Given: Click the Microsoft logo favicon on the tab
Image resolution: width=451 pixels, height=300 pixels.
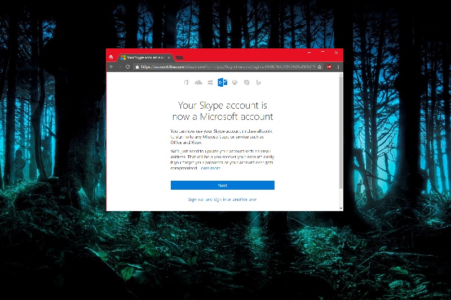Looking at the screenshot, I should (x=123, y=57).
